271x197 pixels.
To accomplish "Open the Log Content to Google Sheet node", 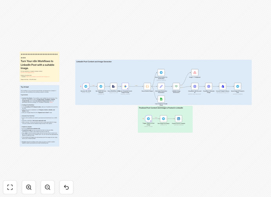I will (161, 99).
